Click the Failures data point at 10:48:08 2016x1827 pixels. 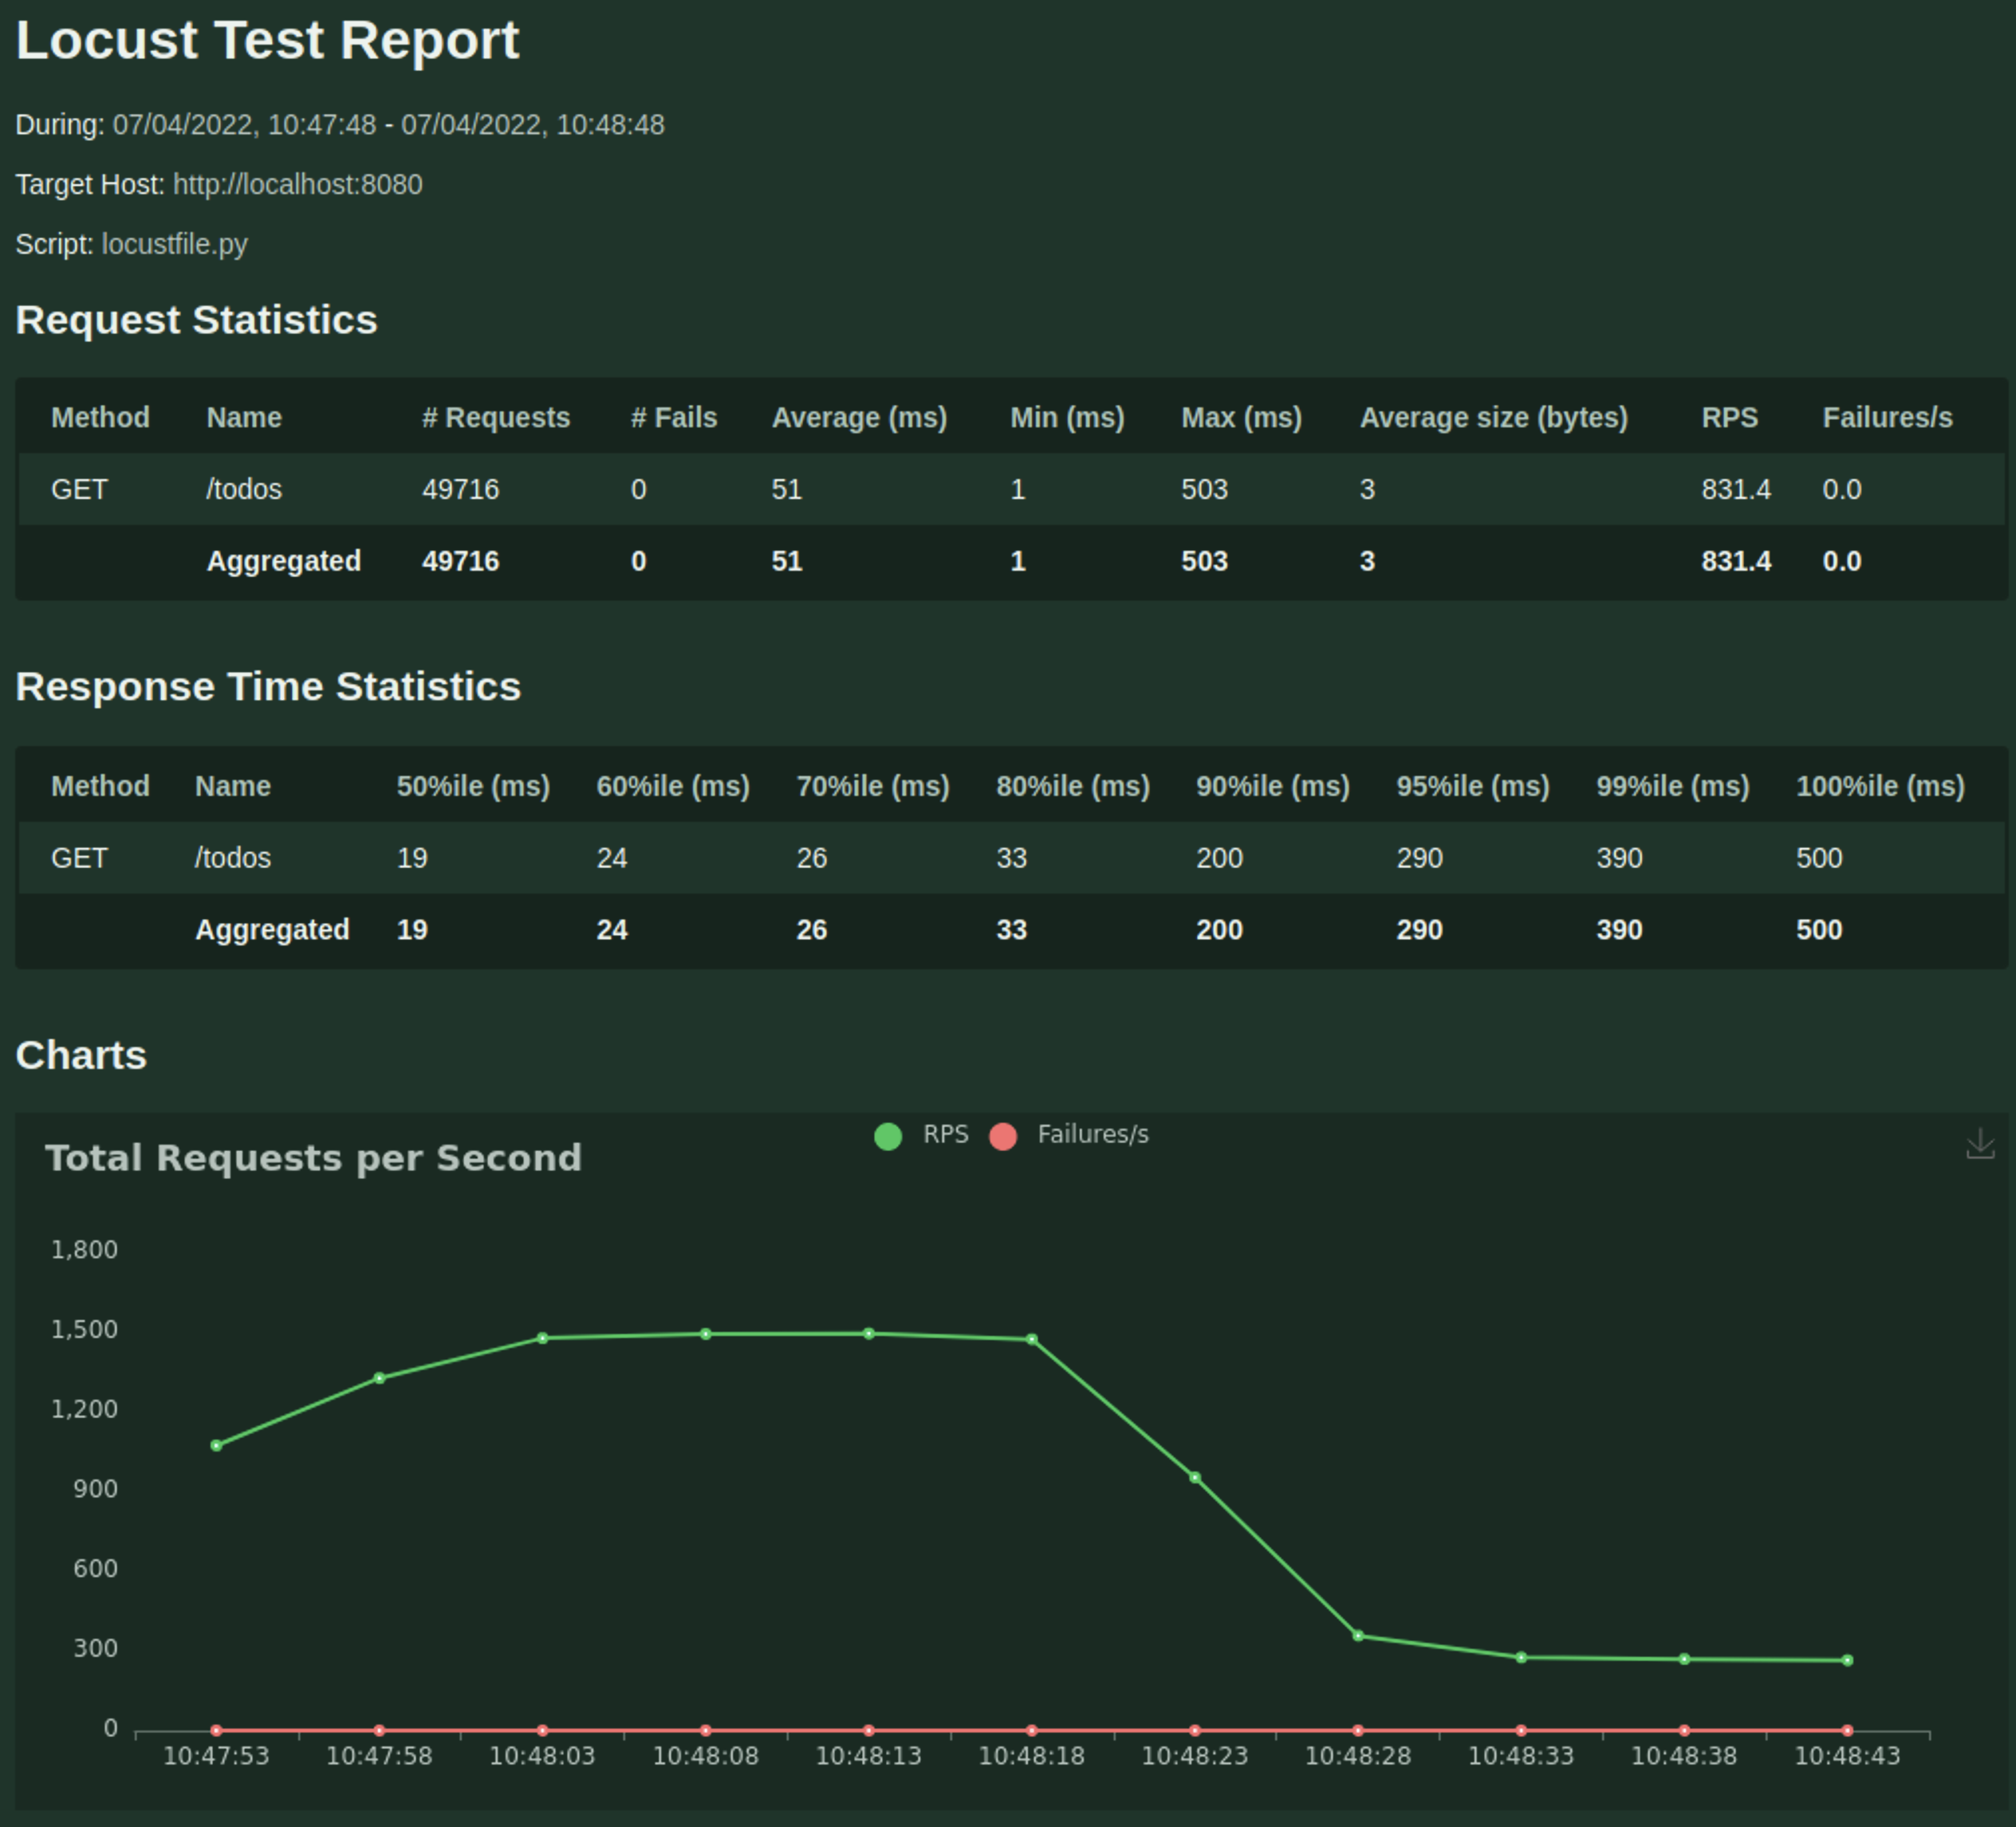706,1730
